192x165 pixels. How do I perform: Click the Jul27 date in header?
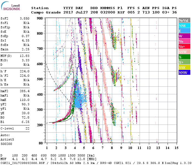coord(82,12)
